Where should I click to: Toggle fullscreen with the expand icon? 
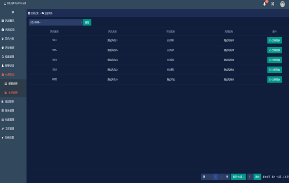pyautogui.click(x=272, y=4)
